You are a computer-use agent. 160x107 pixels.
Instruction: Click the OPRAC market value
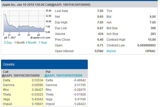click(x=150, y=51)
